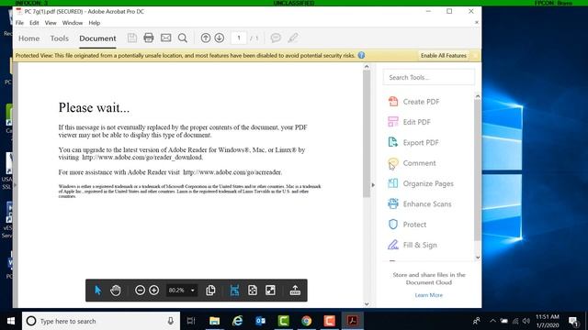Open the zoom level 80.2% dropdown

click(193, 291)
